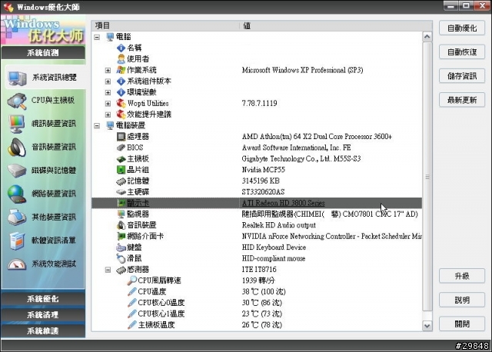Image resolution: width=492 pixels, height=352 pixels.
Task: Click the 7.78.7.1119 version value
Action: (x=260, y=103)
